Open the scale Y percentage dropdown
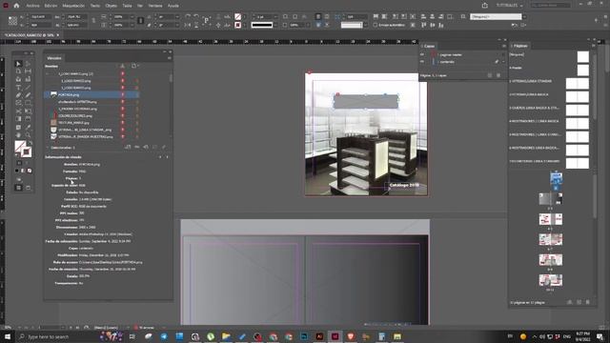This screenshot has height=343, width=610. pyautogui.click(x=132, y=25)
